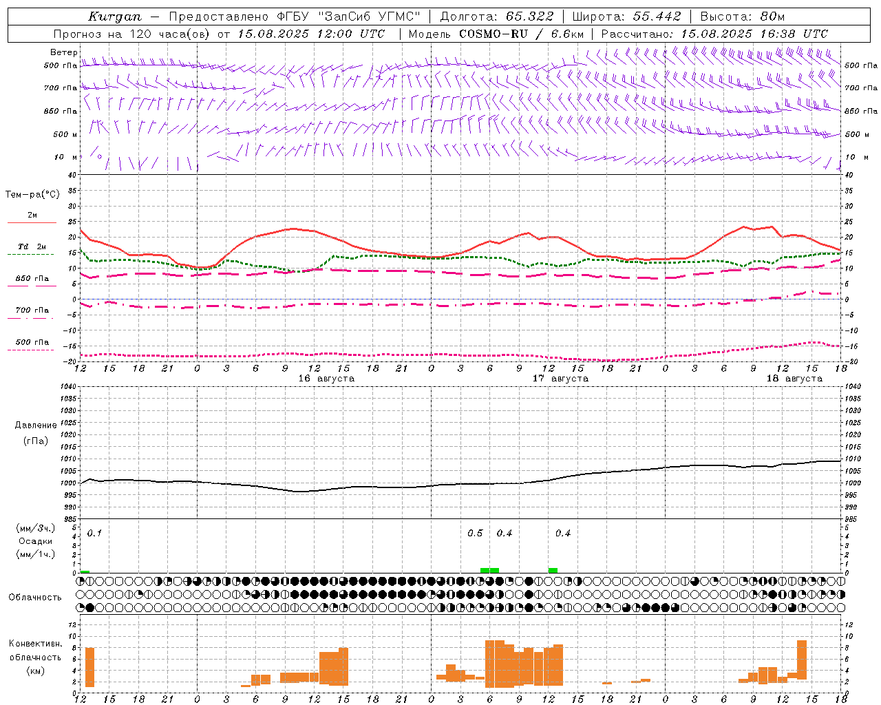Click the Осадки panel label
This screenshot has width=881, height=705.
(x=36, y=541)
